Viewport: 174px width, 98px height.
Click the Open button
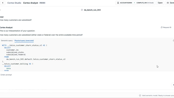point(160,3)
